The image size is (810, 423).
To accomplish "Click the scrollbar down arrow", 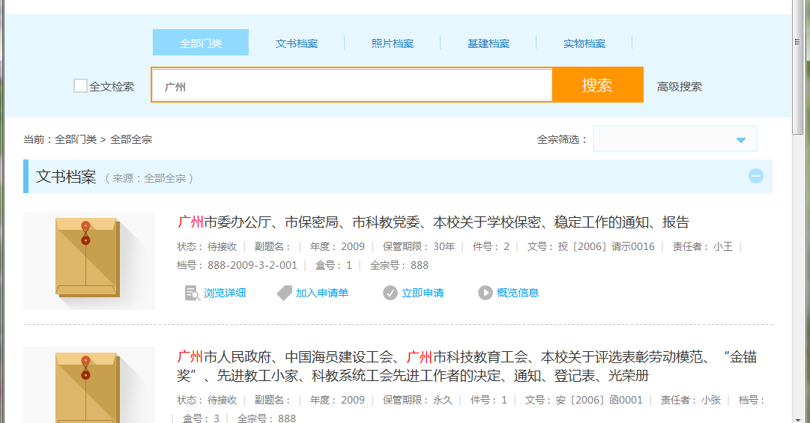I will click(x=797, y=419).
